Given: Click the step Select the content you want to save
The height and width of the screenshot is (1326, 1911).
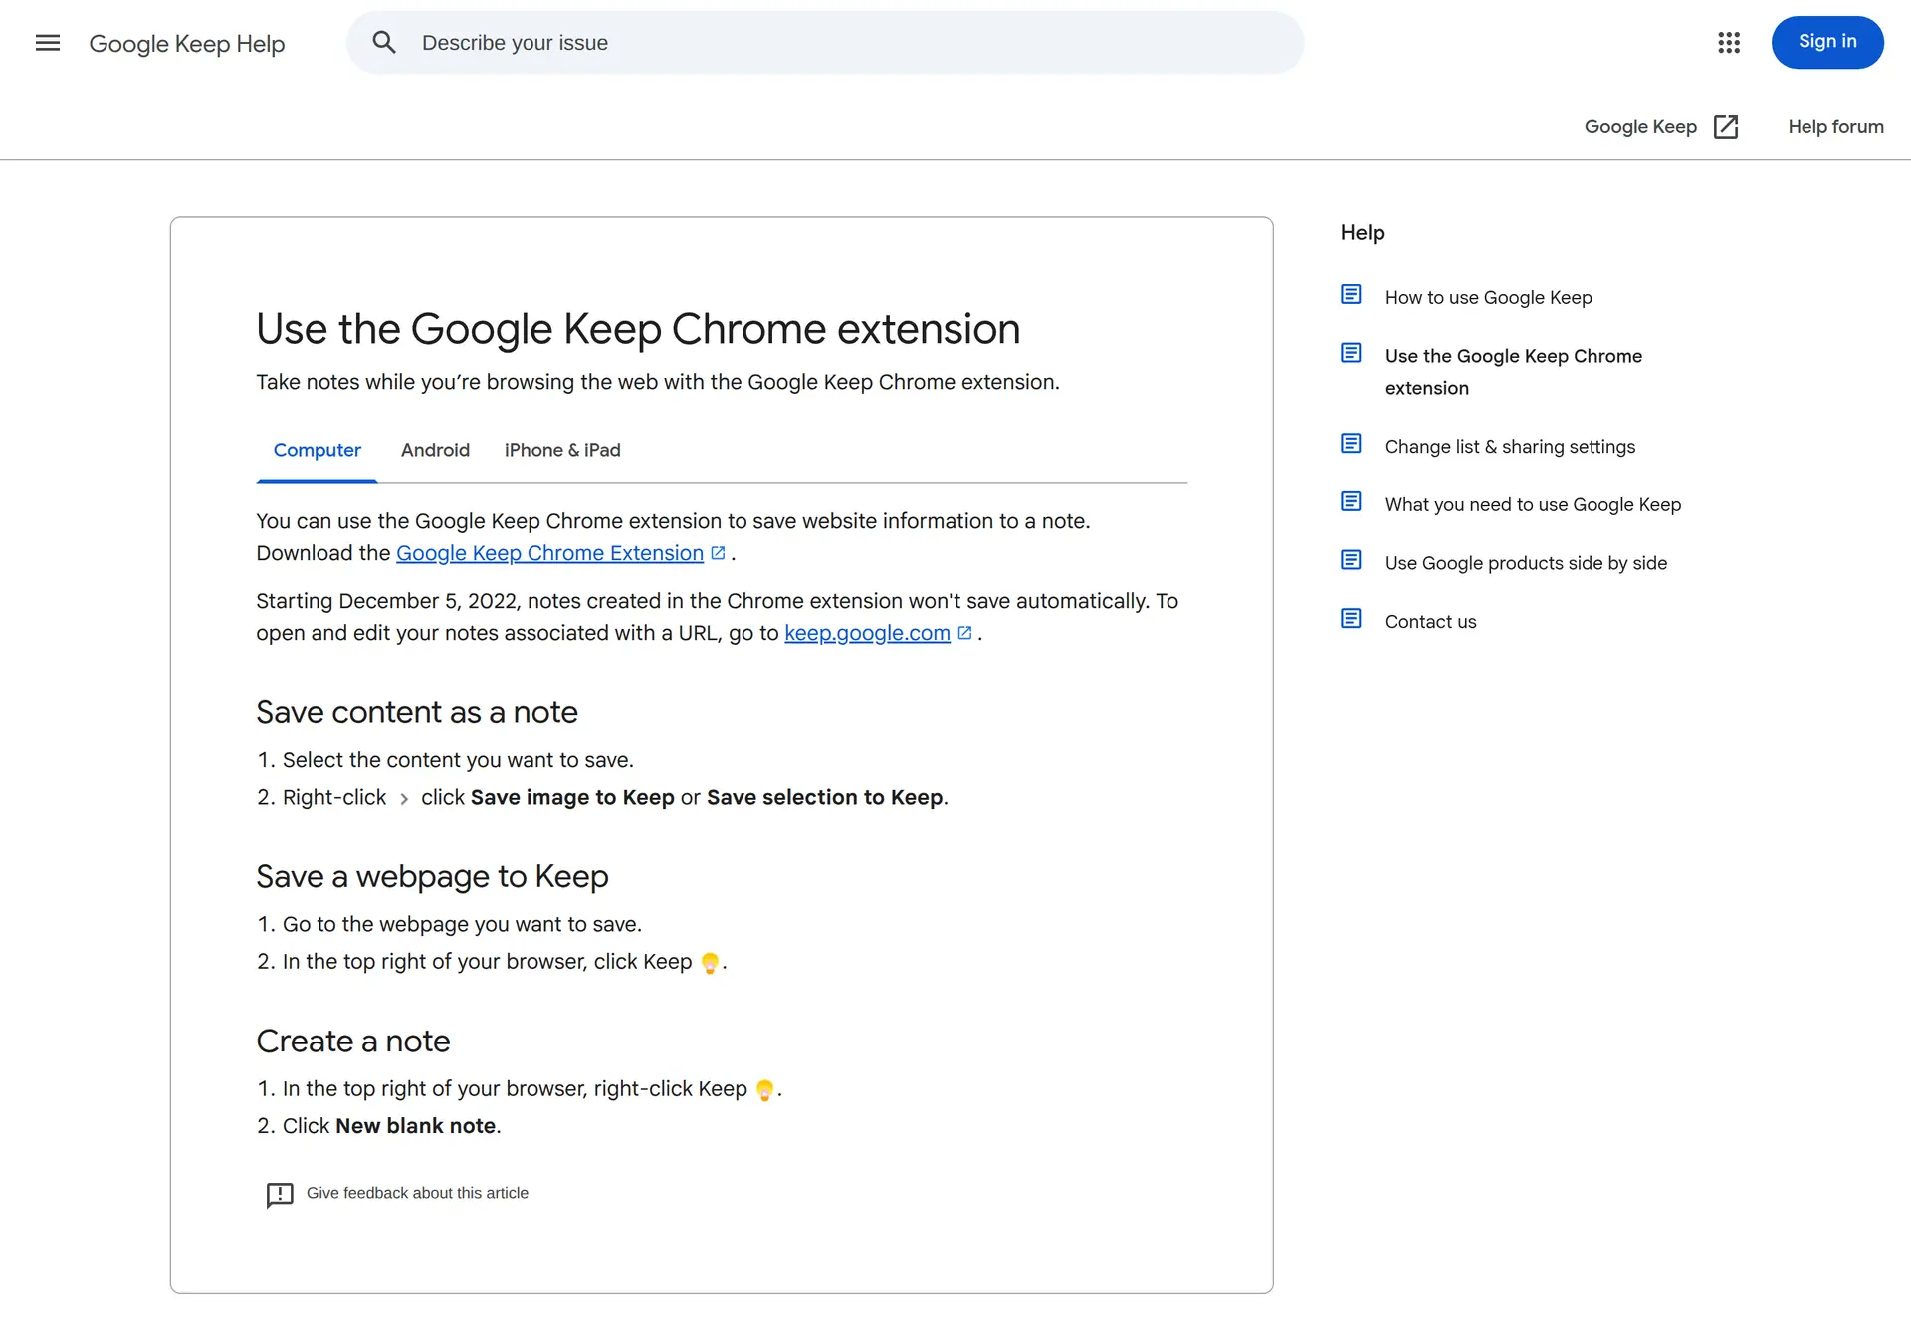Looking at the screenshot, I should (x=458, y=760).
